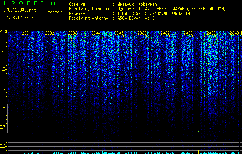Click the Receiver label

coord(78,13)
